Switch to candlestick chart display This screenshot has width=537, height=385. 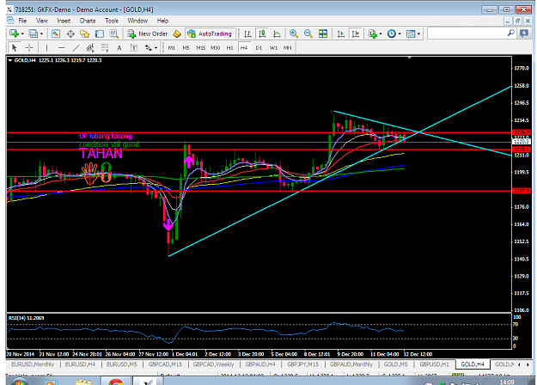(x=262, y=34)
